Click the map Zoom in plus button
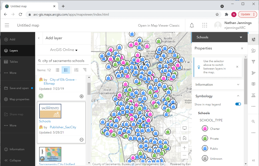The height and width of the screenshot is (166, 259). pos(185,148)
